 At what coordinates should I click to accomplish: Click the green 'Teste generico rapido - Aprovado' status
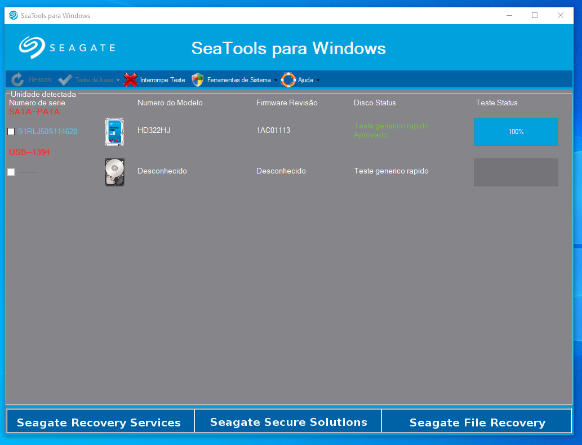pos(393,130)
